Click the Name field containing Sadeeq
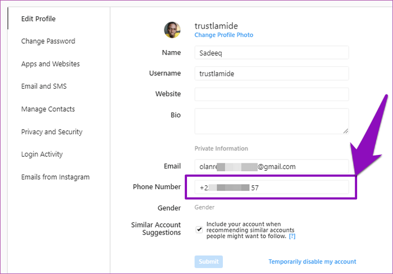 (271, 53)
